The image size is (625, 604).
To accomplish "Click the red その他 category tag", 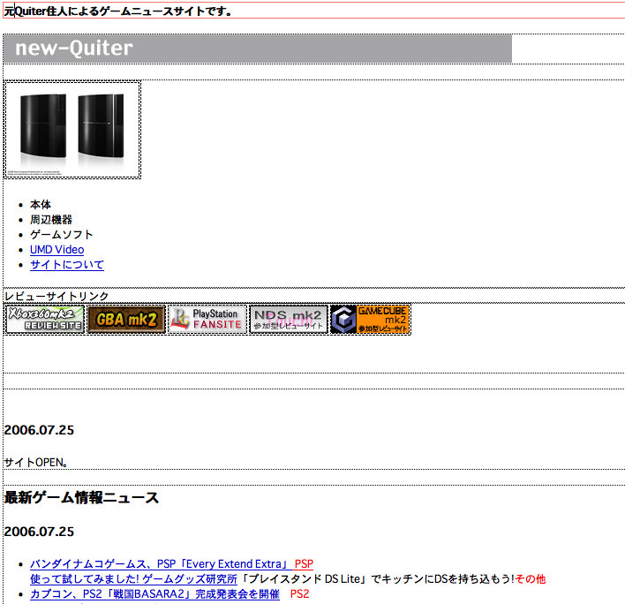I will (531, 579).
